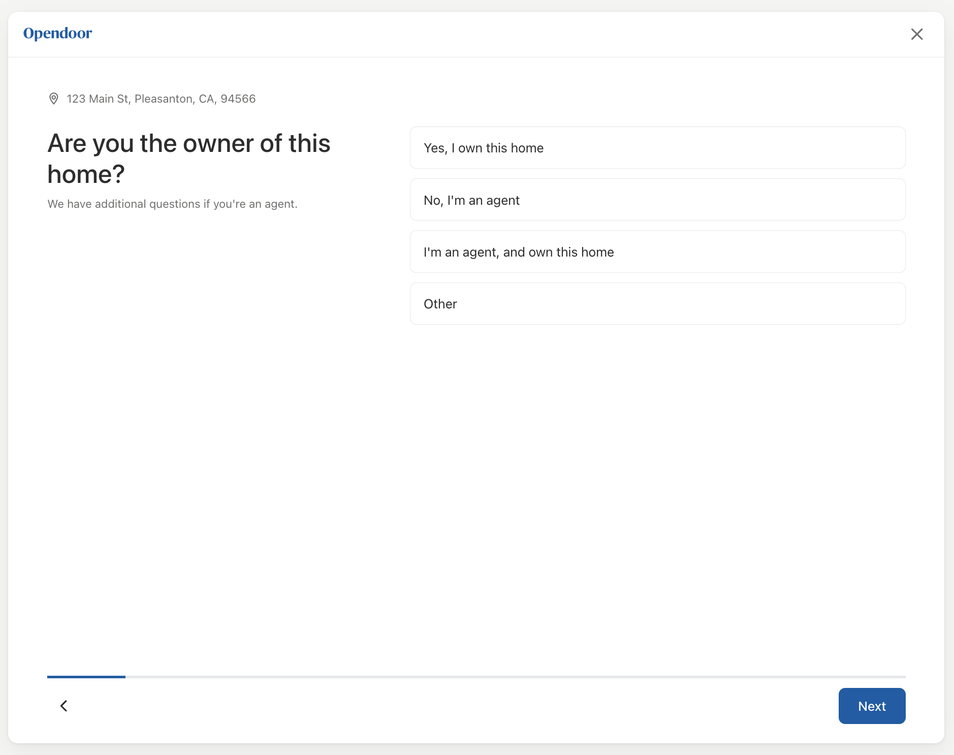Advance the survey with the blue Next button
954x755 pixels.
tap(871, 706)
